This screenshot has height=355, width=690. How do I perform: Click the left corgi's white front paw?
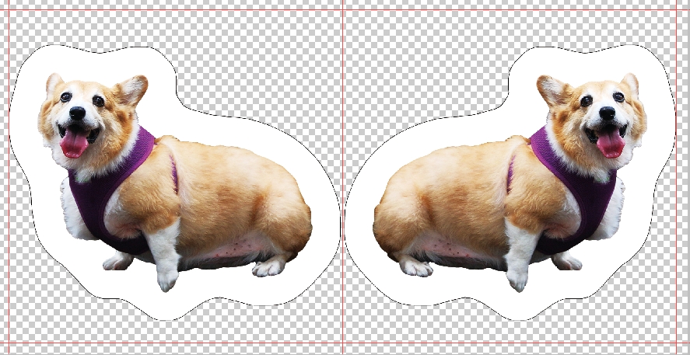(166, 278)
